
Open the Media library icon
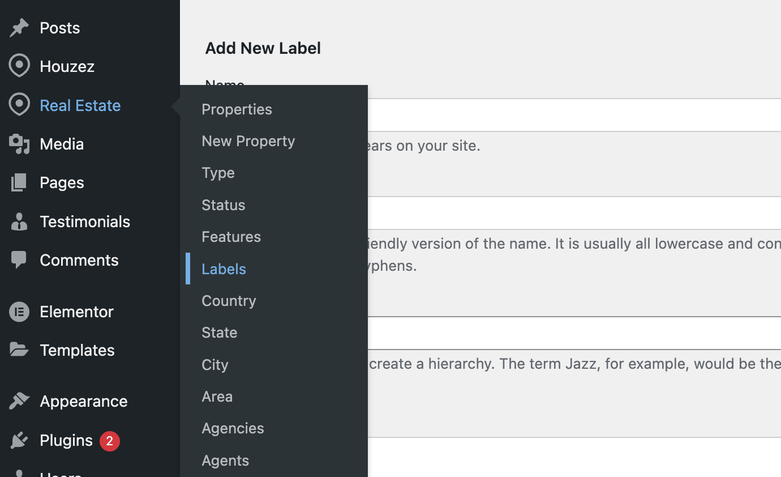click(19, 144)
